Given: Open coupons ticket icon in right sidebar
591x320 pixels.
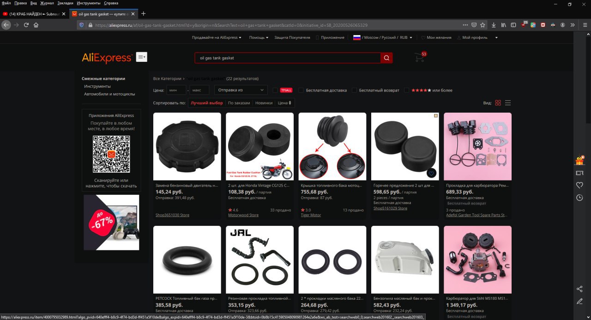Looking at the screenshot, I should (x=579, y=173).
